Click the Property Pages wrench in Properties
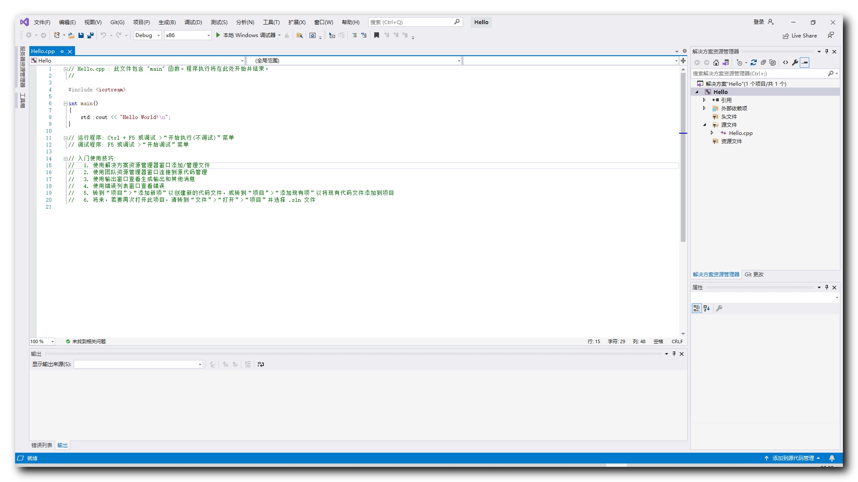Viewport: 858px width, 482px height. (x=719, y=308)
